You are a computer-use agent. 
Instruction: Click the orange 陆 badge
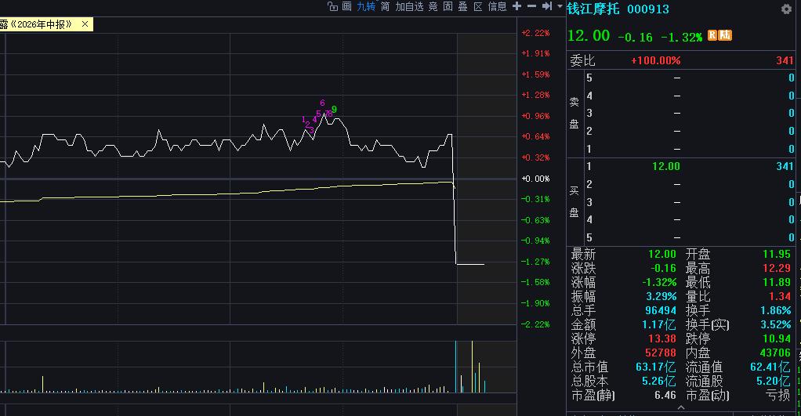[725, 35]
